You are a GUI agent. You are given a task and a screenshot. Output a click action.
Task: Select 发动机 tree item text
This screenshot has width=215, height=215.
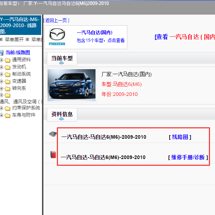pos(19,67)
